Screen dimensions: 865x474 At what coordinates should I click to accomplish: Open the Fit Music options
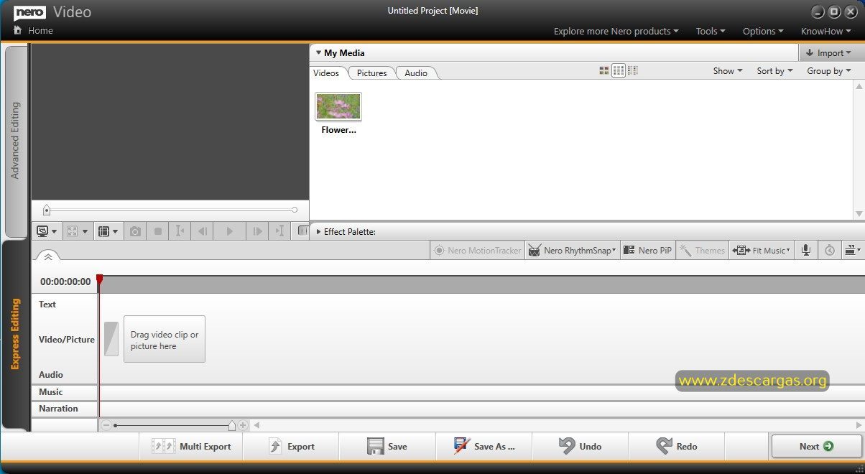pyautogui.click(x=762, y=250)
